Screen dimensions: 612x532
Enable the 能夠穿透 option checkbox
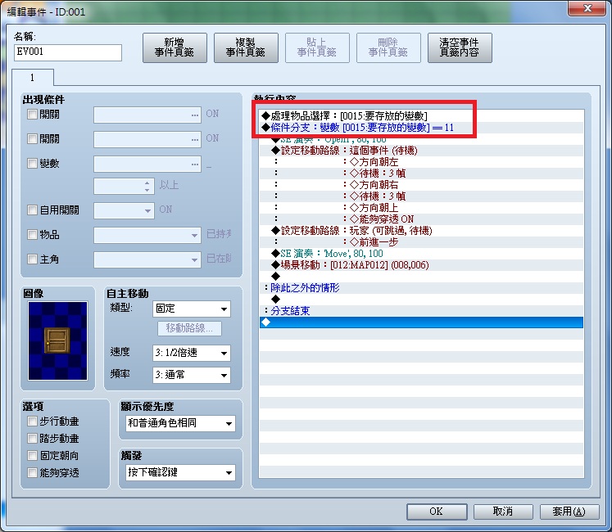coord(32,473)
